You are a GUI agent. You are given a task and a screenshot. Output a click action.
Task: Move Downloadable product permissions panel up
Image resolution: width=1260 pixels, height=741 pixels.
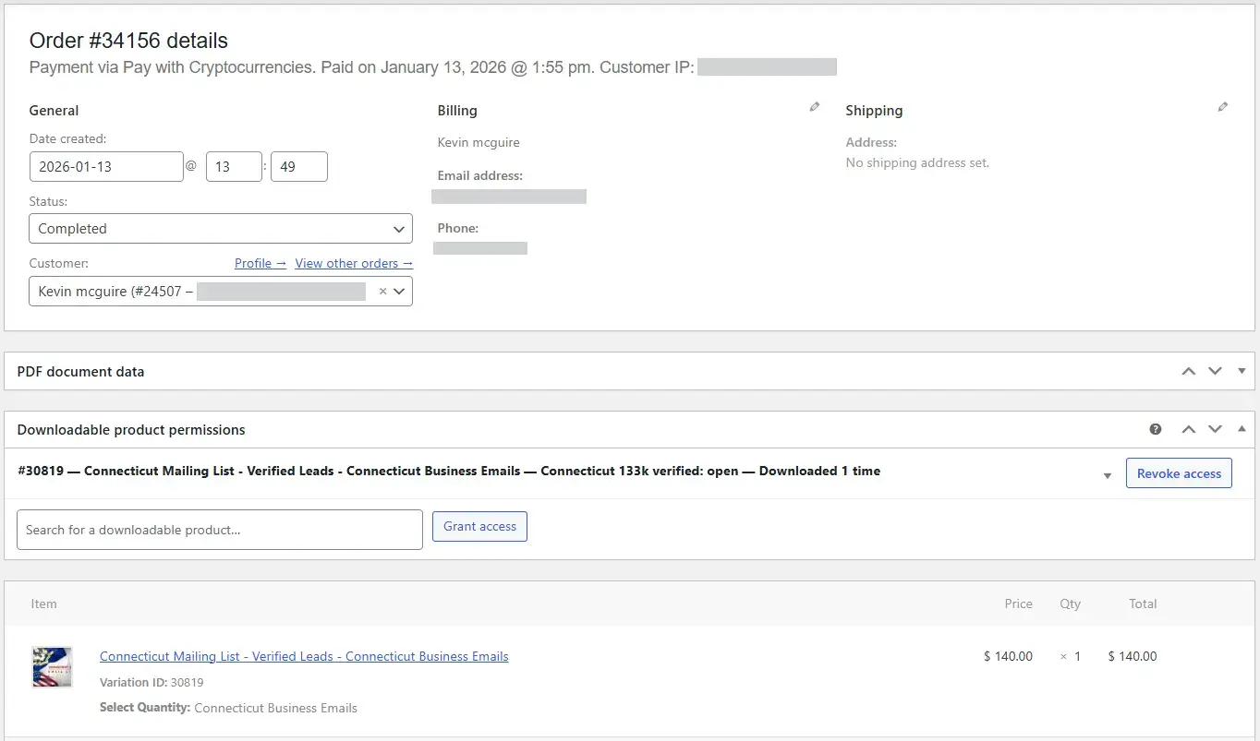click(1189, 429)
